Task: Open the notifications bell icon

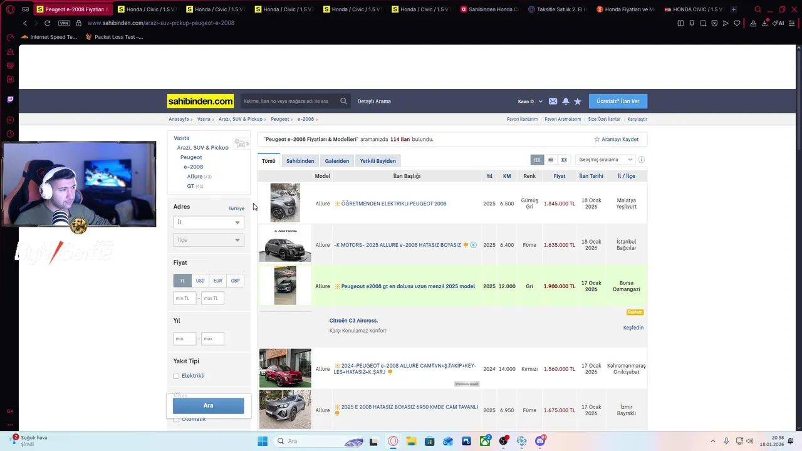Action: 566,101
